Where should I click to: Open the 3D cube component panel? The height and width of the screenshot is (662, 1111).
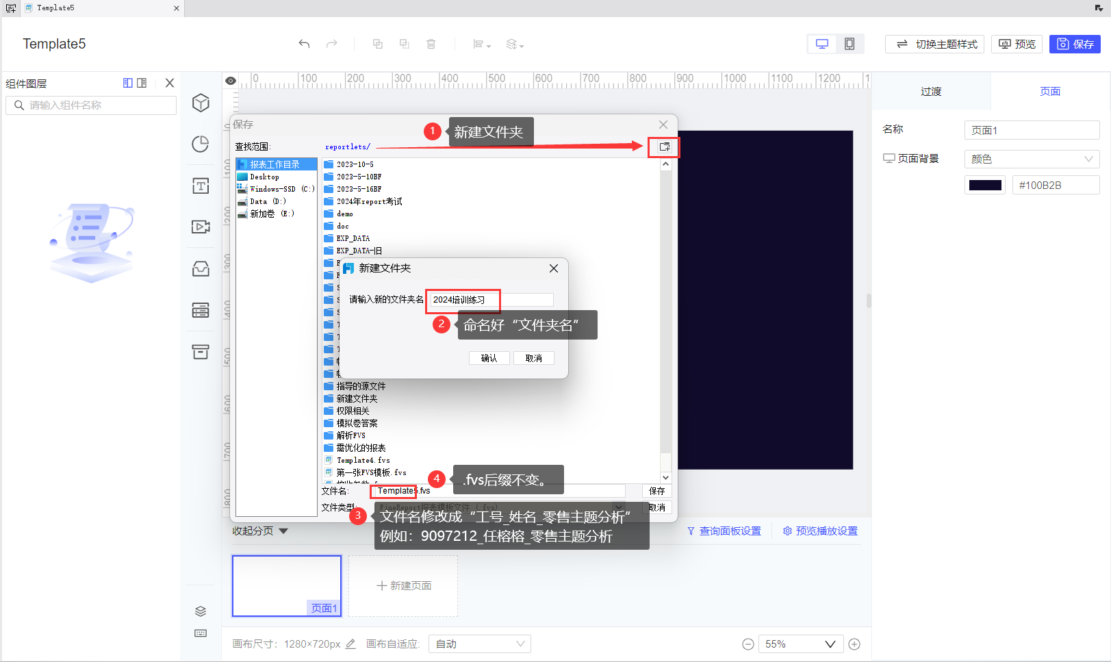point(201,103)
